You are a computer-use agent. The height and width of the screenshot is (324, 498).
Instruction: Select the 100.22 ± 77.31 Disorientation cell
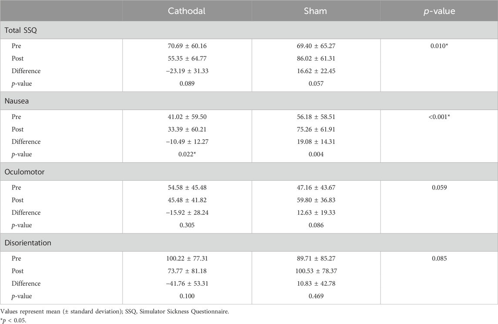pyautogui.click(x=187, y=259)
